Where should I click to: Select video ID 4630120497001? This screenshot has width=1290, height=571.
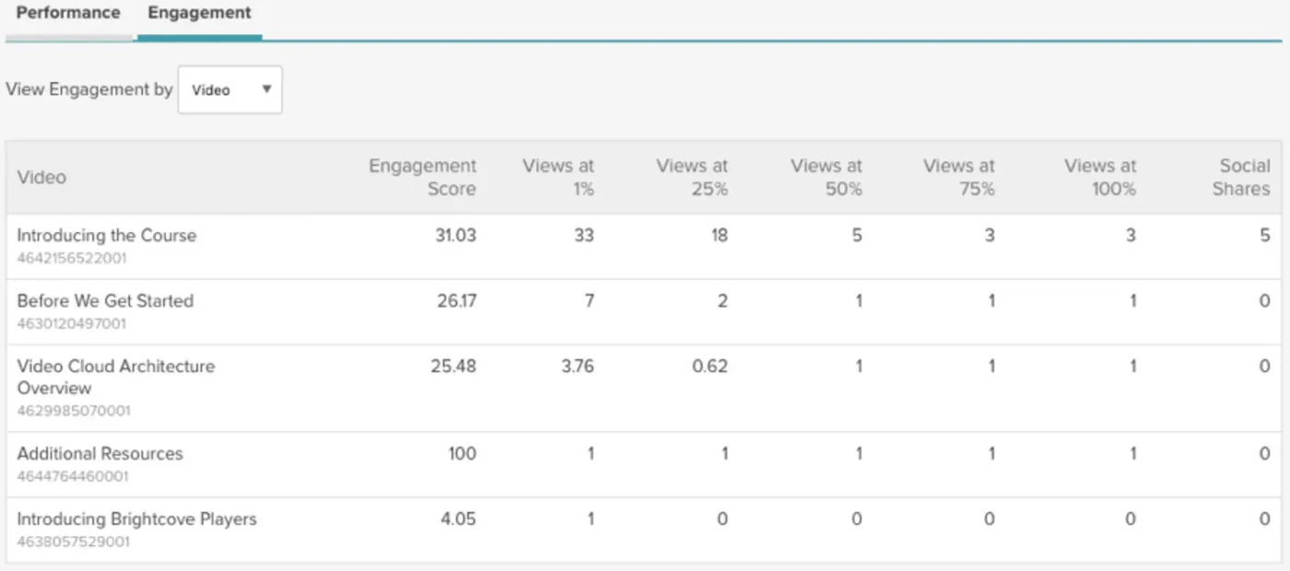click(x=72, y=324)
